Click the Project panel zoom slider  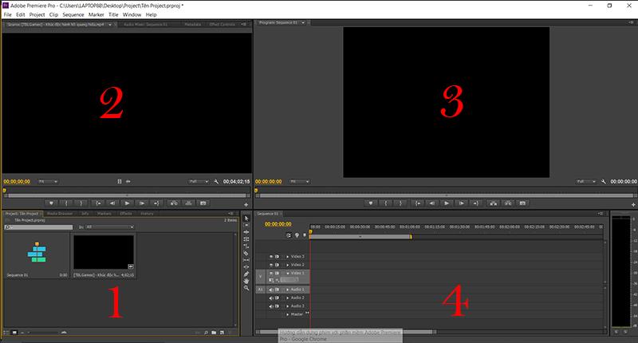45,333
